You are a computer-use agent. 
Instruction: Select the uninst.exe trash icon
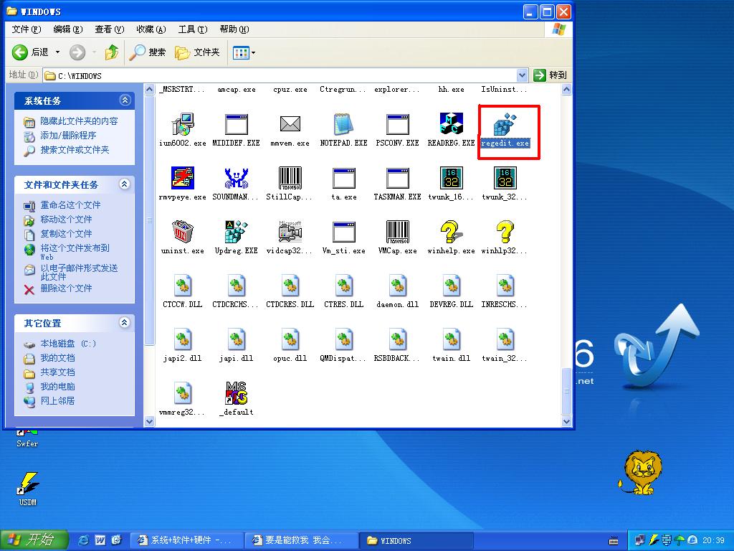pos(183,232)
